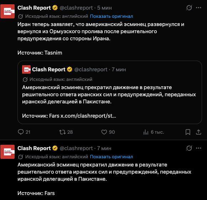Click the Grok icon on the second tweet

[189, 148]
